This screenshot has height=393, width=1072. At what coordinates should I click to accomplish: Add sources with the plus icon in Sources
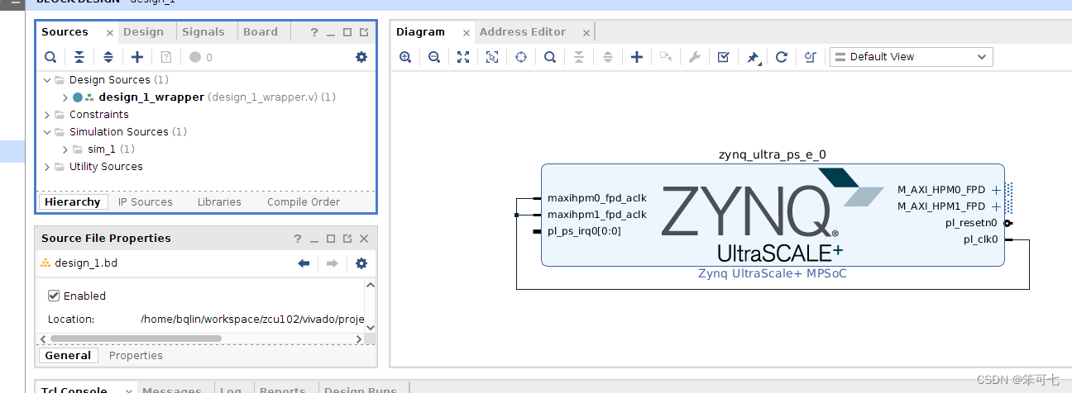pos(137,57)
